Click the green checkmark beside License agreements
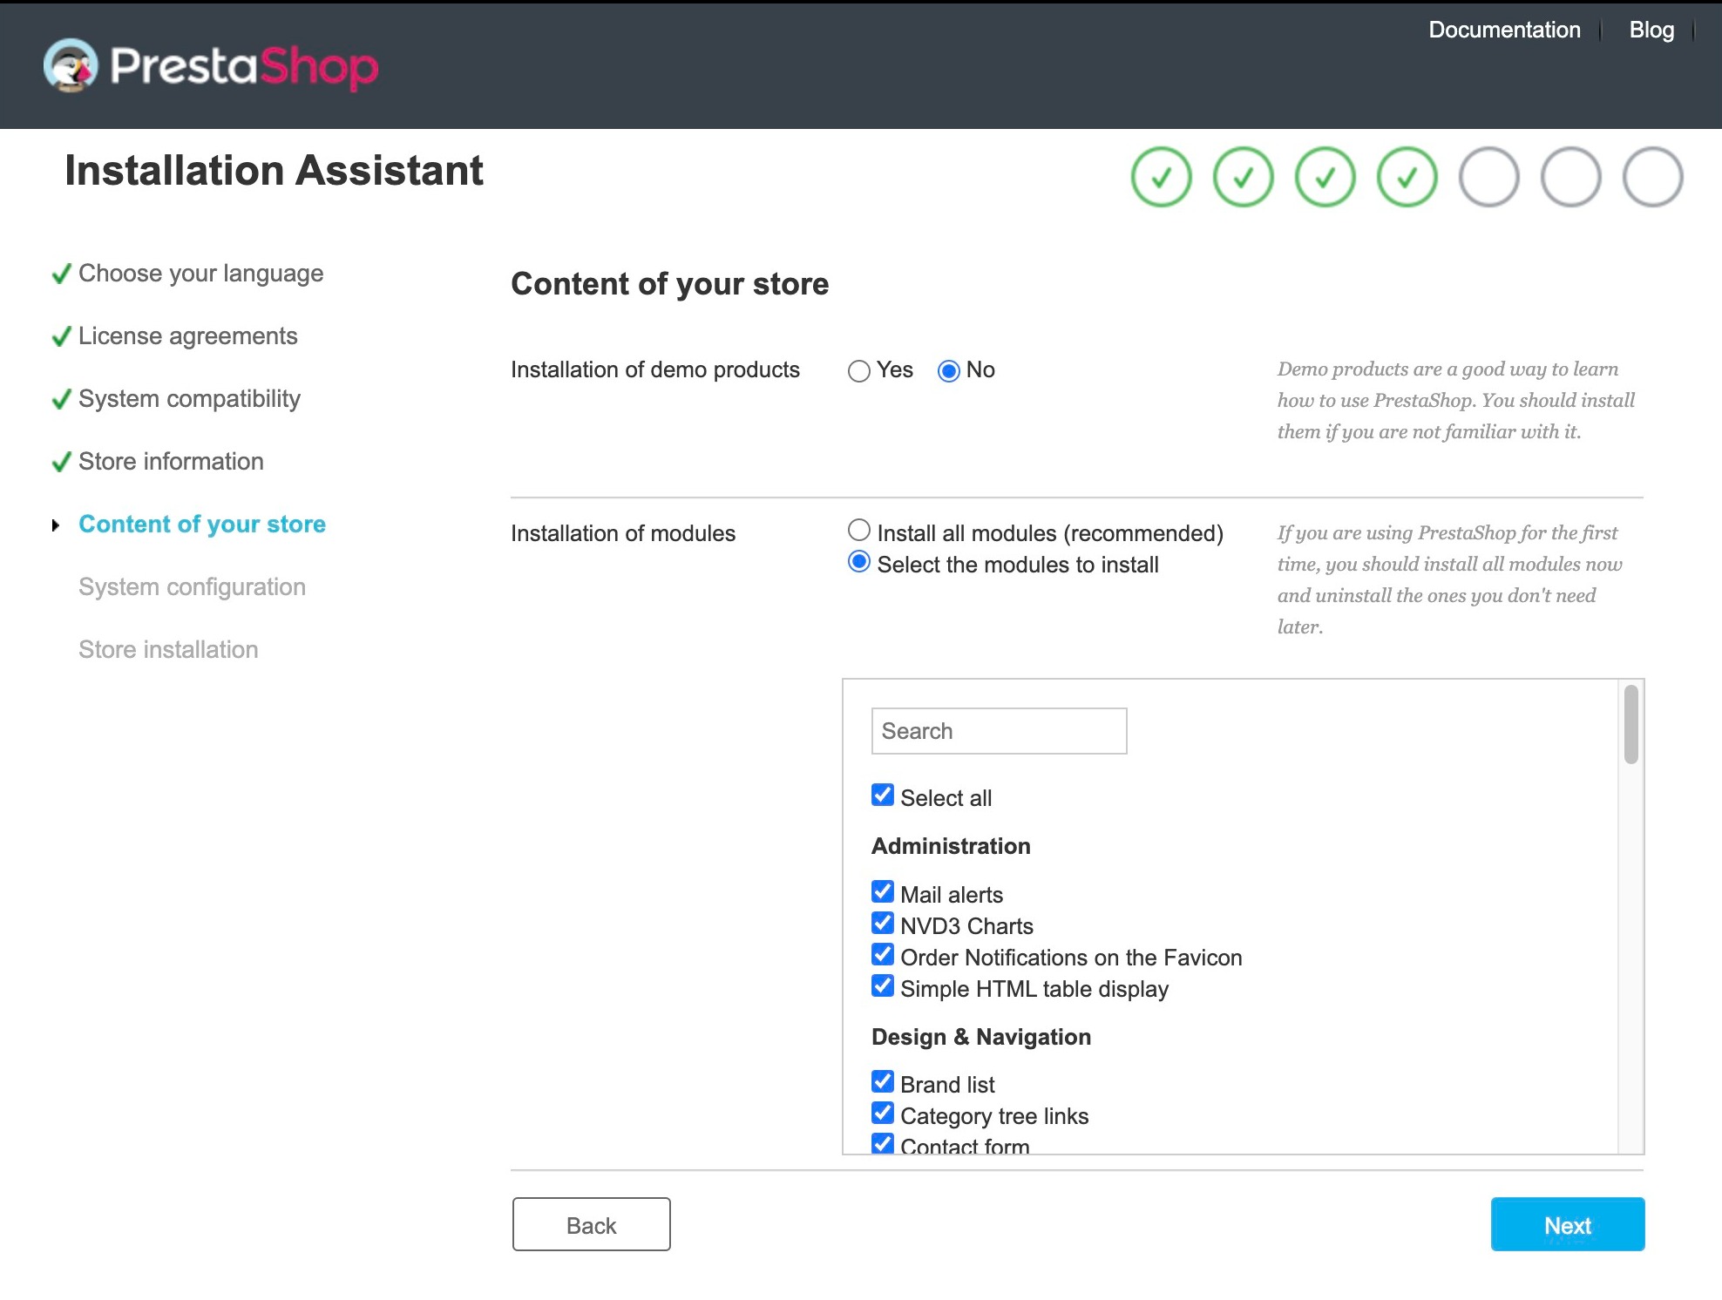 pos(61,336)
